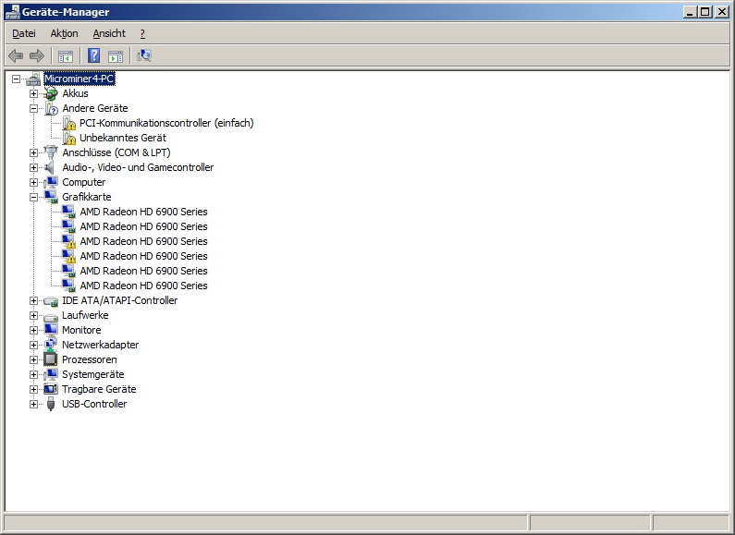The height and width of the screenshot is (535, 735).
Task: Expand the Akkus category
Action: click(x=34, y=93)
